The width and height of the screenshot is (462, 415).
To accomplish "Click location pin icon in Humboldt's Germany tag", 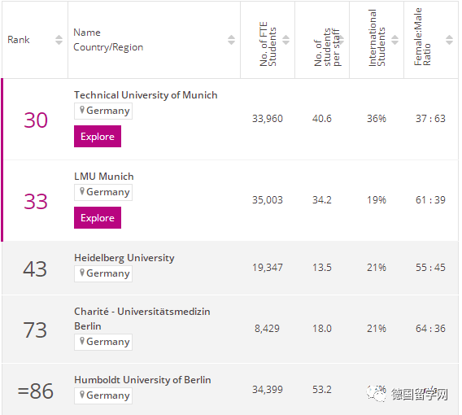I will pos(82,395).
